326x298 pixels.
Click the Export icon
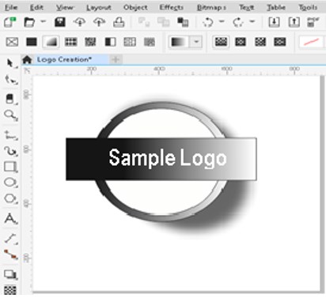point(294,22)
